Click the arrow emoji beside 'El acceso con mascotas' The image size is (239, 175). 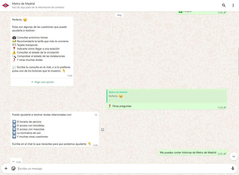click(x=14, y=129)
